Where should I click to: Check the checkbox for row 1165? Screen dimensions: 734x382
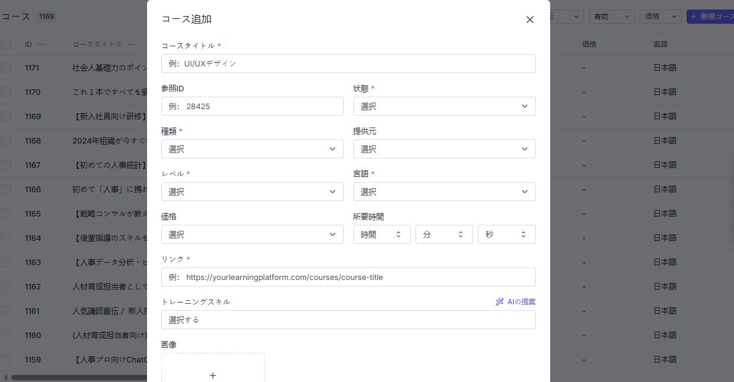point(6,214)
